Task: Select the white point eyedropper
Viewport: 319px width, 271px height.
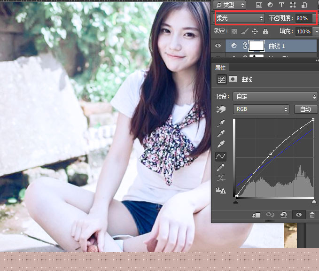Action: pyautogui.click(x=221, y=144)
